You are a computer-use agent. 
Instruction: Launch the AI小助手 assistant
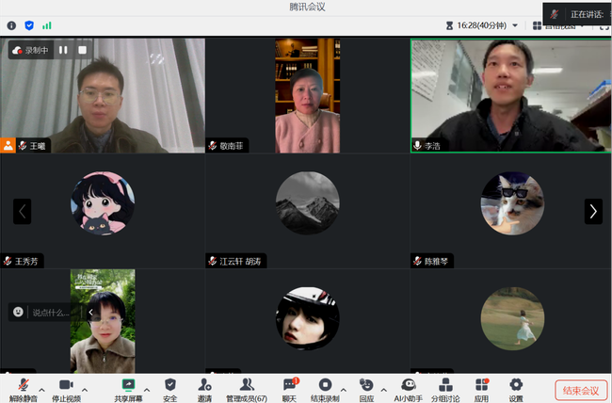click(408, 386)
